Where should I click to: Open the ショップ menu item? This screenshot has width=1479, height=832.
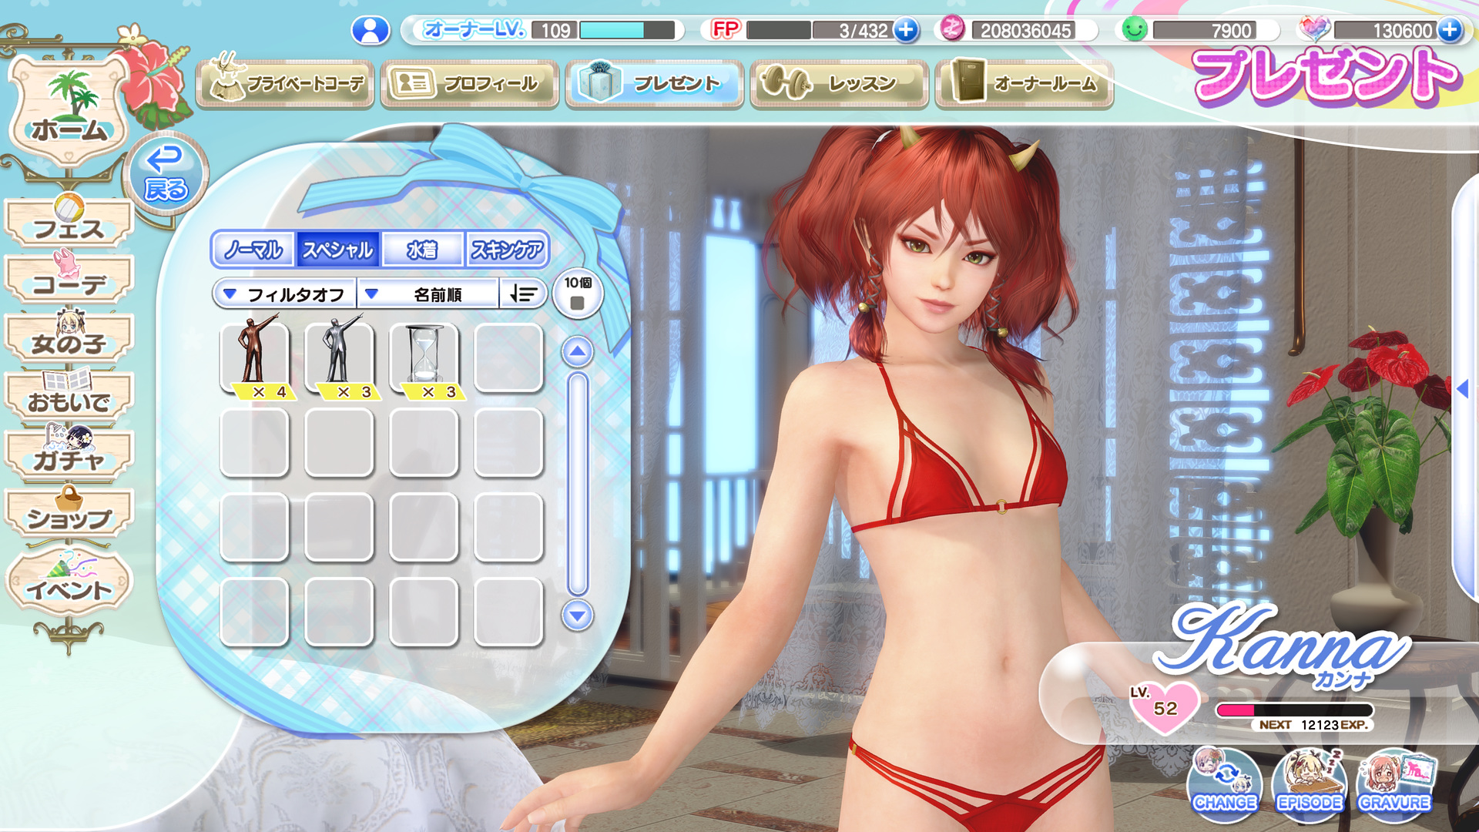point(69,513)
